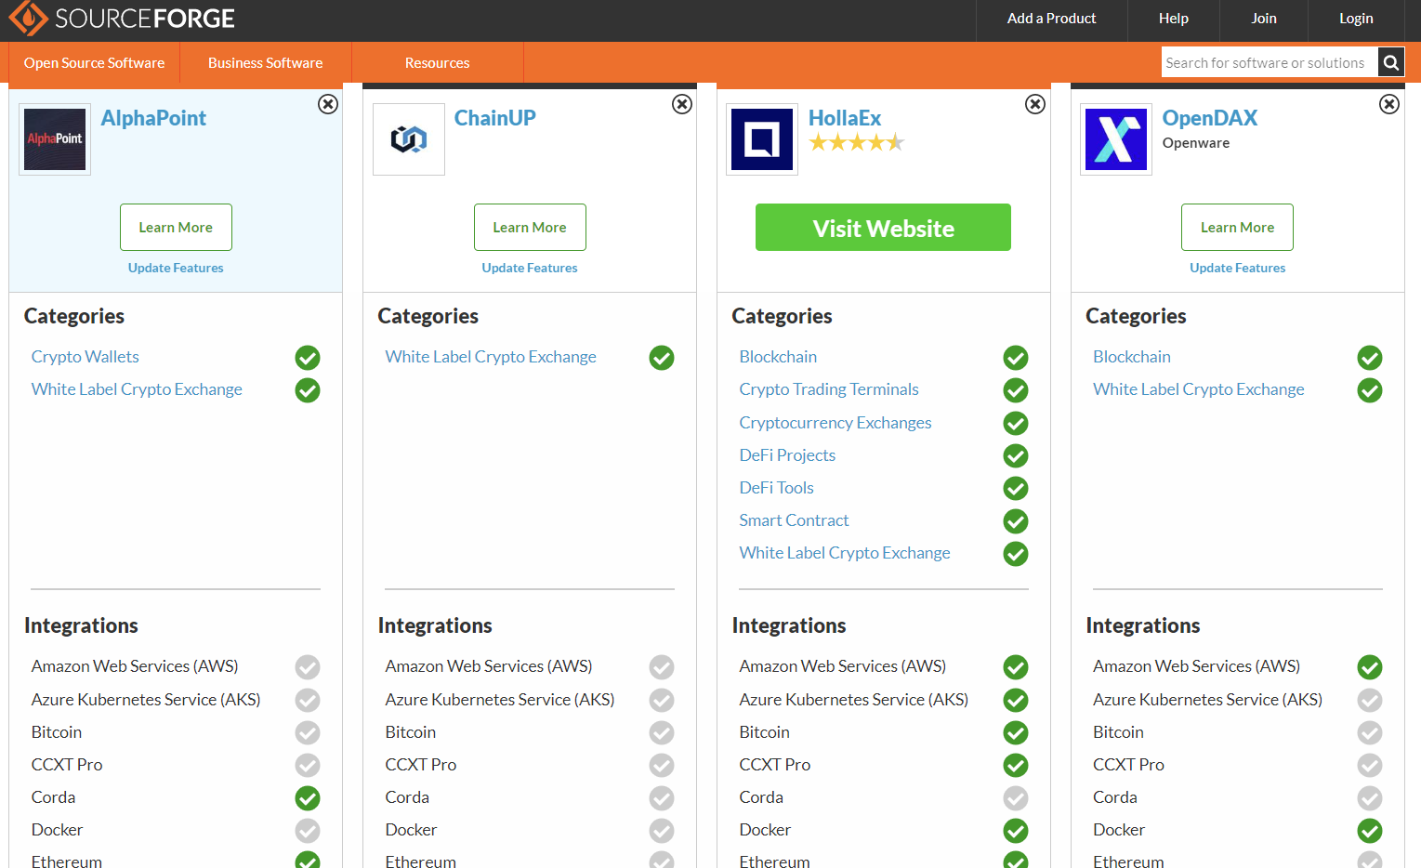Click AlphaPoint Learn More button

[176, 227]
